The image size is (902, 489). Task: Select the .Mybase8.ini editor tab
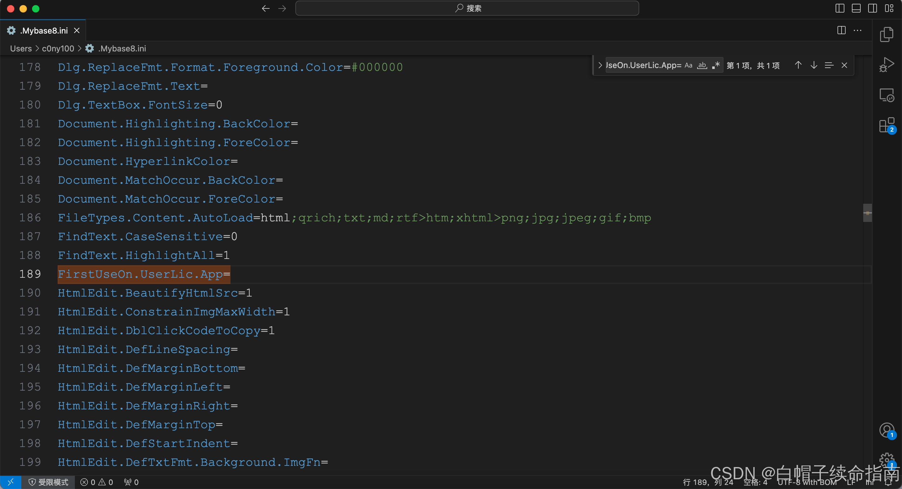pyautogui.click(x=43, y=30)
